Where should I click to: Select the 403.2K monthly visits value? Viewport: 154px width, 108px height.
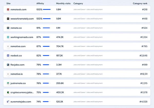tap(60, 92)
